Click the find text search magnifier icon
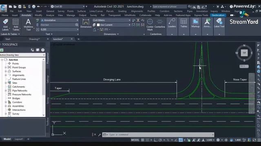 77,25
